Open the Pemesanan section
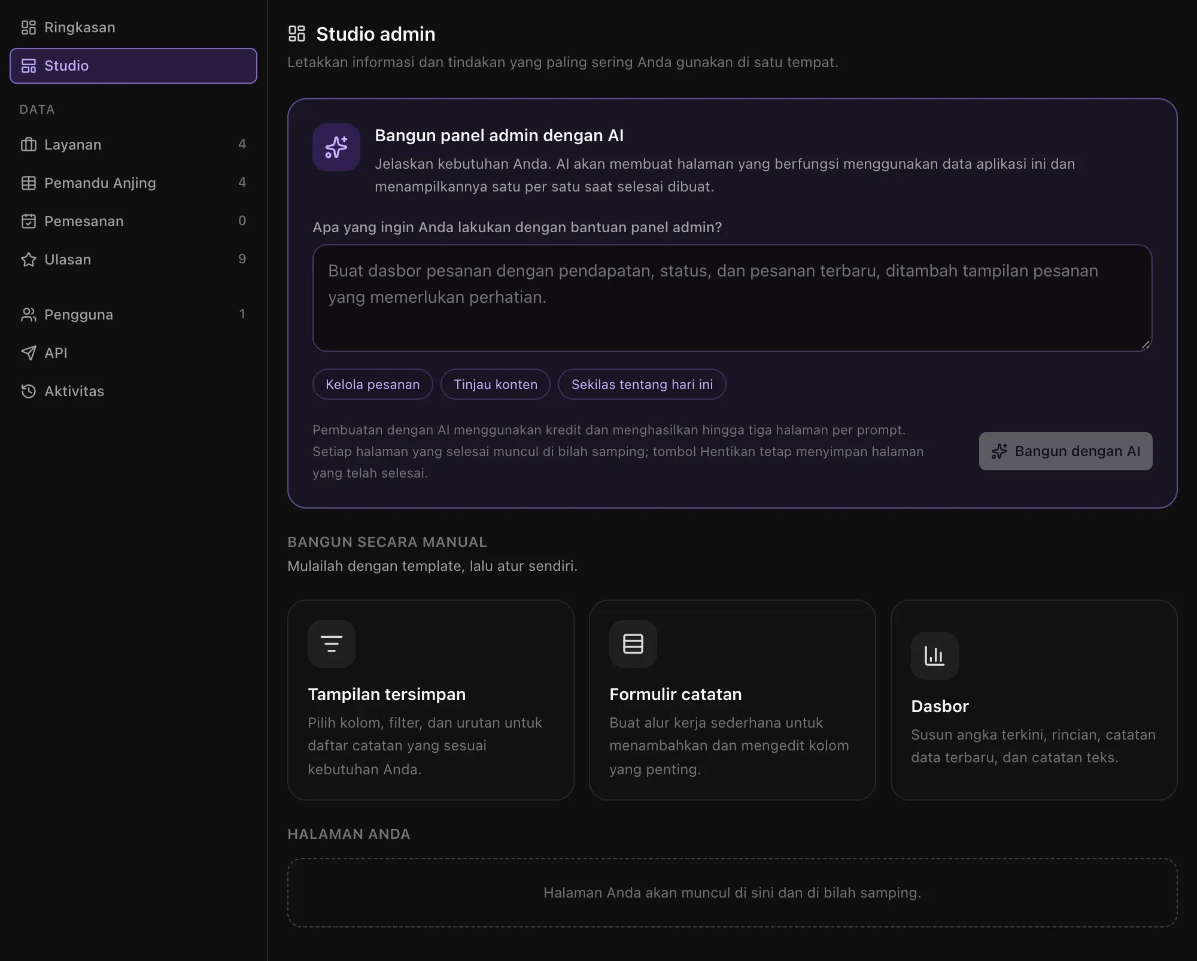 (x=133, y=221)
